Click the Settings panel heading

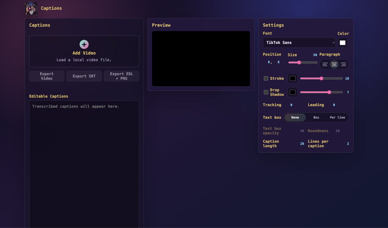(x=273, y=25)
